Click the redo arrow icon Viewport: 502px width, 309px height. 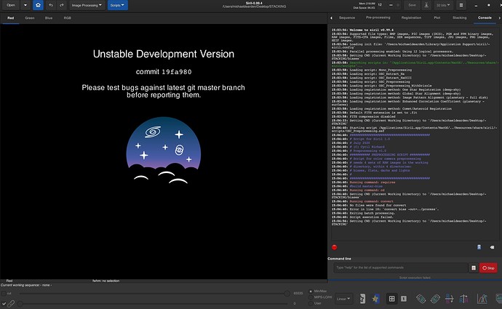point(61,5)
